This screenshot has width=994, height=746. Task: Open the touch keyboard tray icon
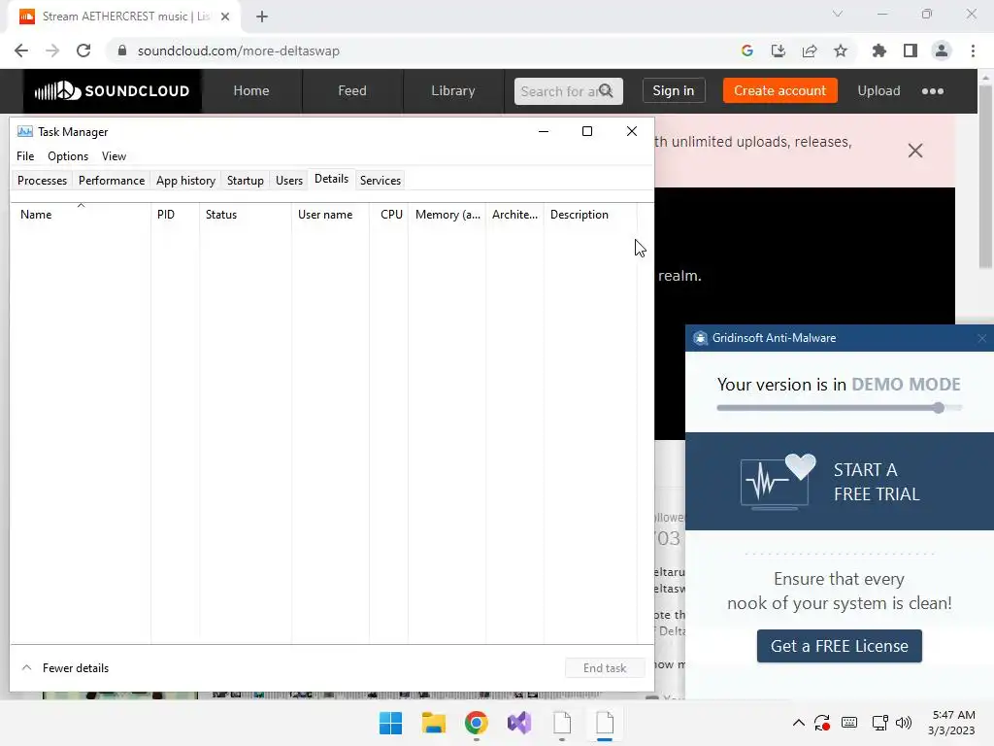849,723
